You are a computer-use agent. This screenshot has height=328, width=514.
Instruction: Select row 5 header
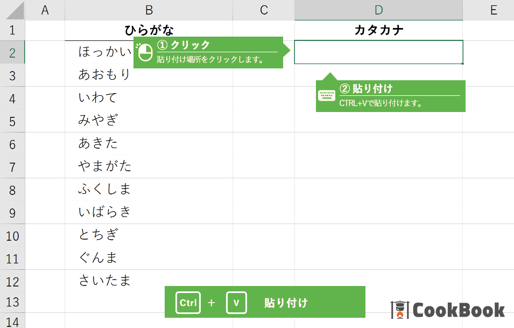tap(12, 121)
